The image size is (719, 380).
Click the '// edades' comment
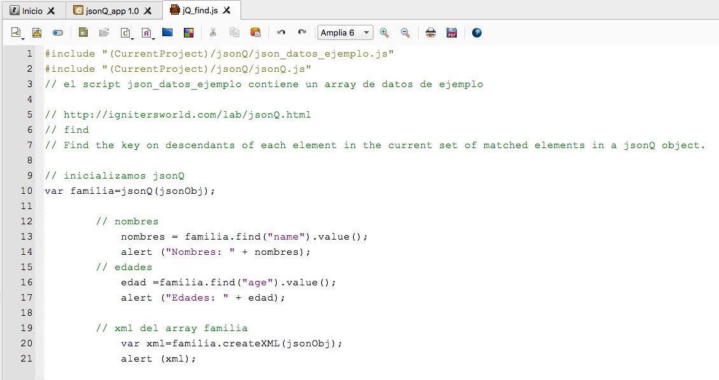124,268
